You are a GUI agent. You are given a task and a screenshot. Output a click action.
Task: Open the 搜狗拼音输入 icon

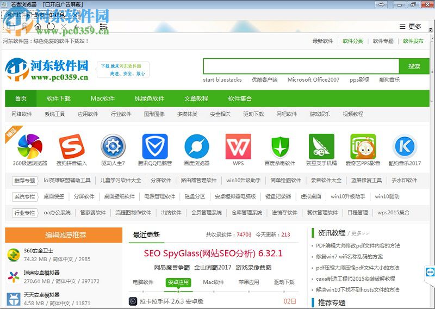coord(72,146)
